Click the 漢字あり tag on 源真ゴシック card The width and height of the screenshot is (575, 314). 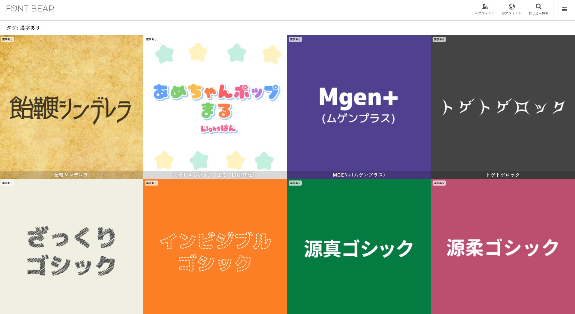tap(295, 183)
